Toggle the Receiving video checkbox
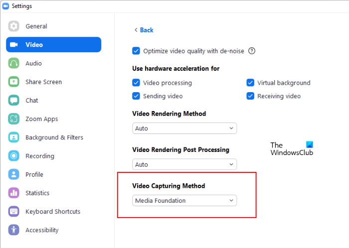 [250, 96]
